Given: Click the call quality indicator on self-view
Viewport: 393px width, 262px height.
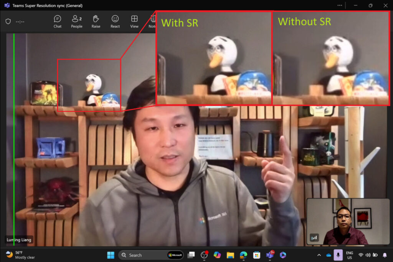Looking at the screenshot, I should [314, 237].
